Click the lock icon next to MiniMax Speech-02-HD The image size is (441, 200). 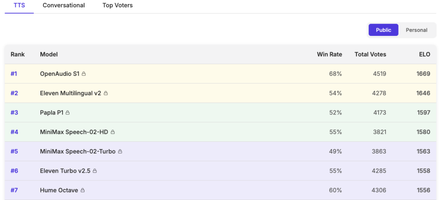point(113,132)
